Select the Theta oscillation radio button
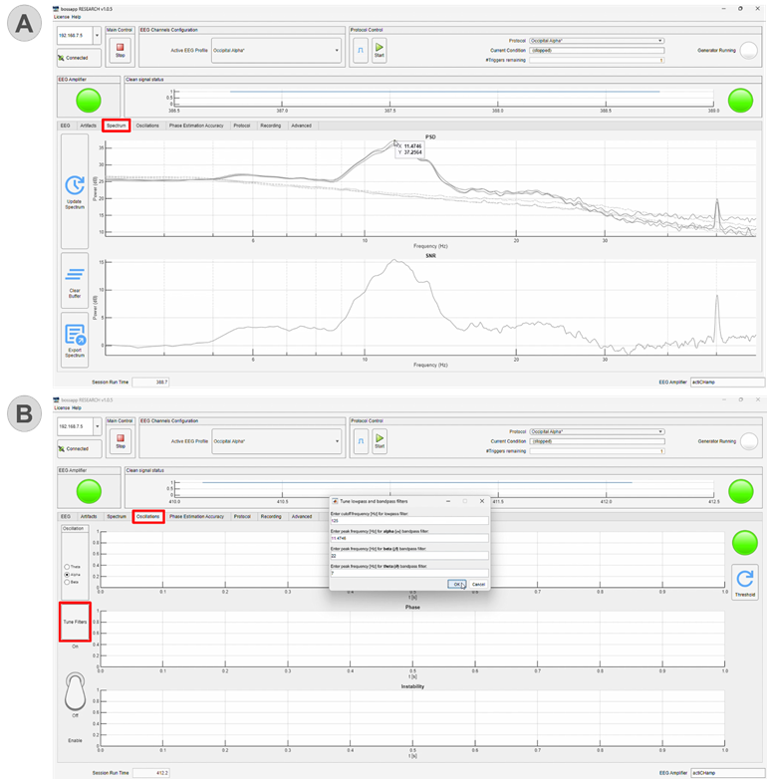Screen dimensions: 767x779 point(66,567)
